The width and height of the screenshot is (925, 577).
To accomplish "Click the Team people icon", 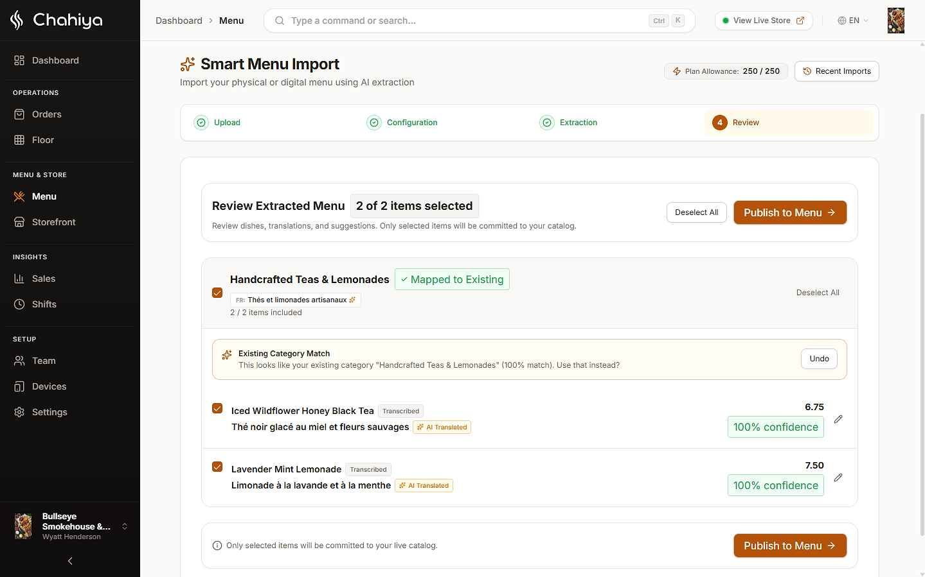I will click(x=19, y=361).
